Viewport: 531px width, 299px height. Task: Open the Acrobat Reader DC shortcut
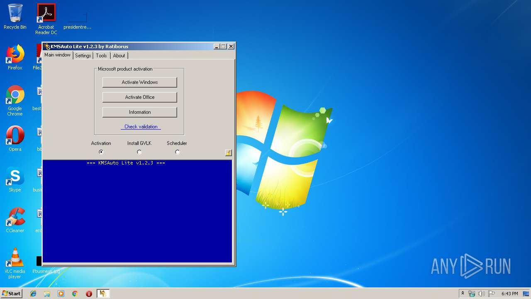(46, 19)
